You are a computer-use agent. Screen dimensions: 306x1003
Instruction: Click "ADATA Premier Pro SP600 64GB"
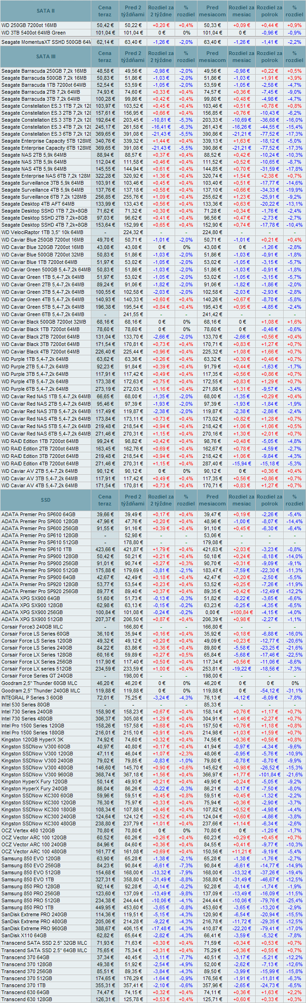pos(38,514)
